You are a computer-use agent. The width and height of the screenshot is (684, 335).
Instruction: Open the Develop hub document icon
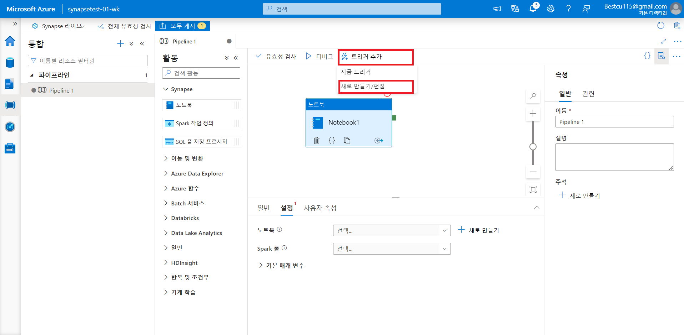tap(10, 84)
